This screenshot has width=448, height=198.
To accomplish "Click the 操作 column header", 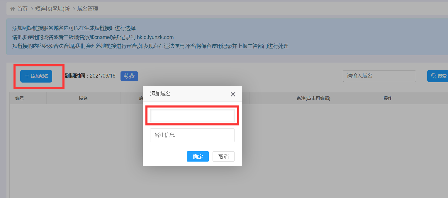I will [x=388, y=98].
